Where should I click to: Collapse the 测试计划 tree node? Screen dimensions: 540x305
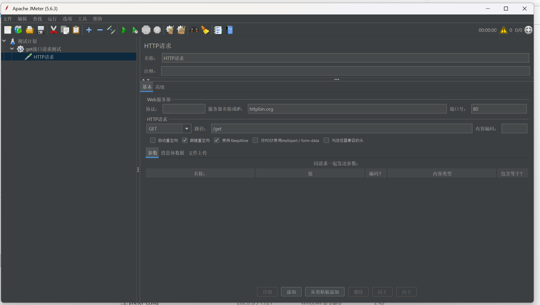click(x=4, y=41)
